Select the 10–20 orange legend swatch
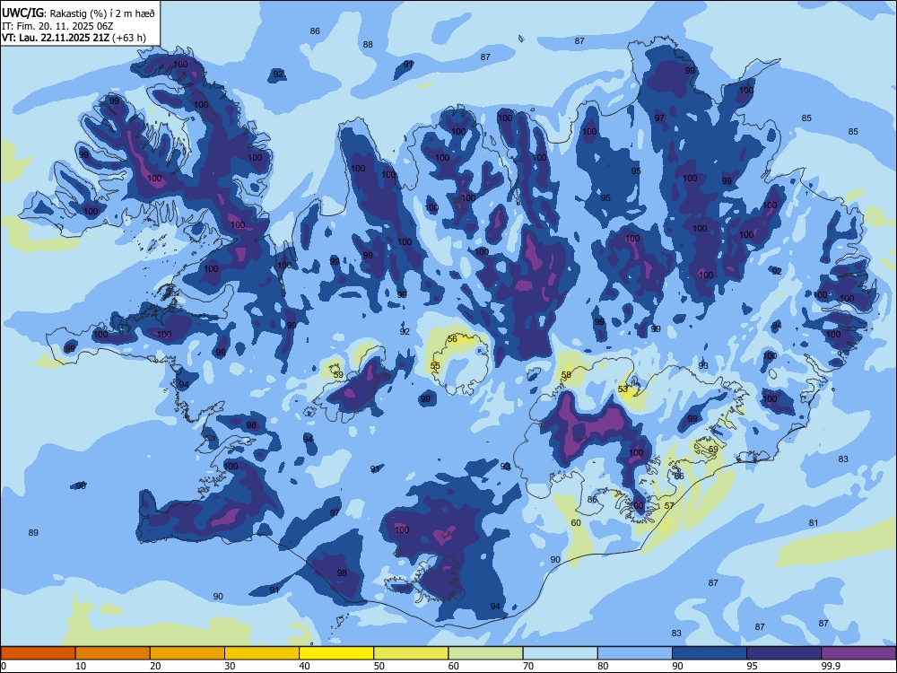 113,653
